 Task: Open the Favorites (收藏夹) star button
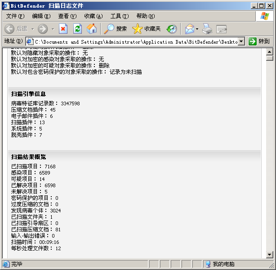(x=147, y=29)
